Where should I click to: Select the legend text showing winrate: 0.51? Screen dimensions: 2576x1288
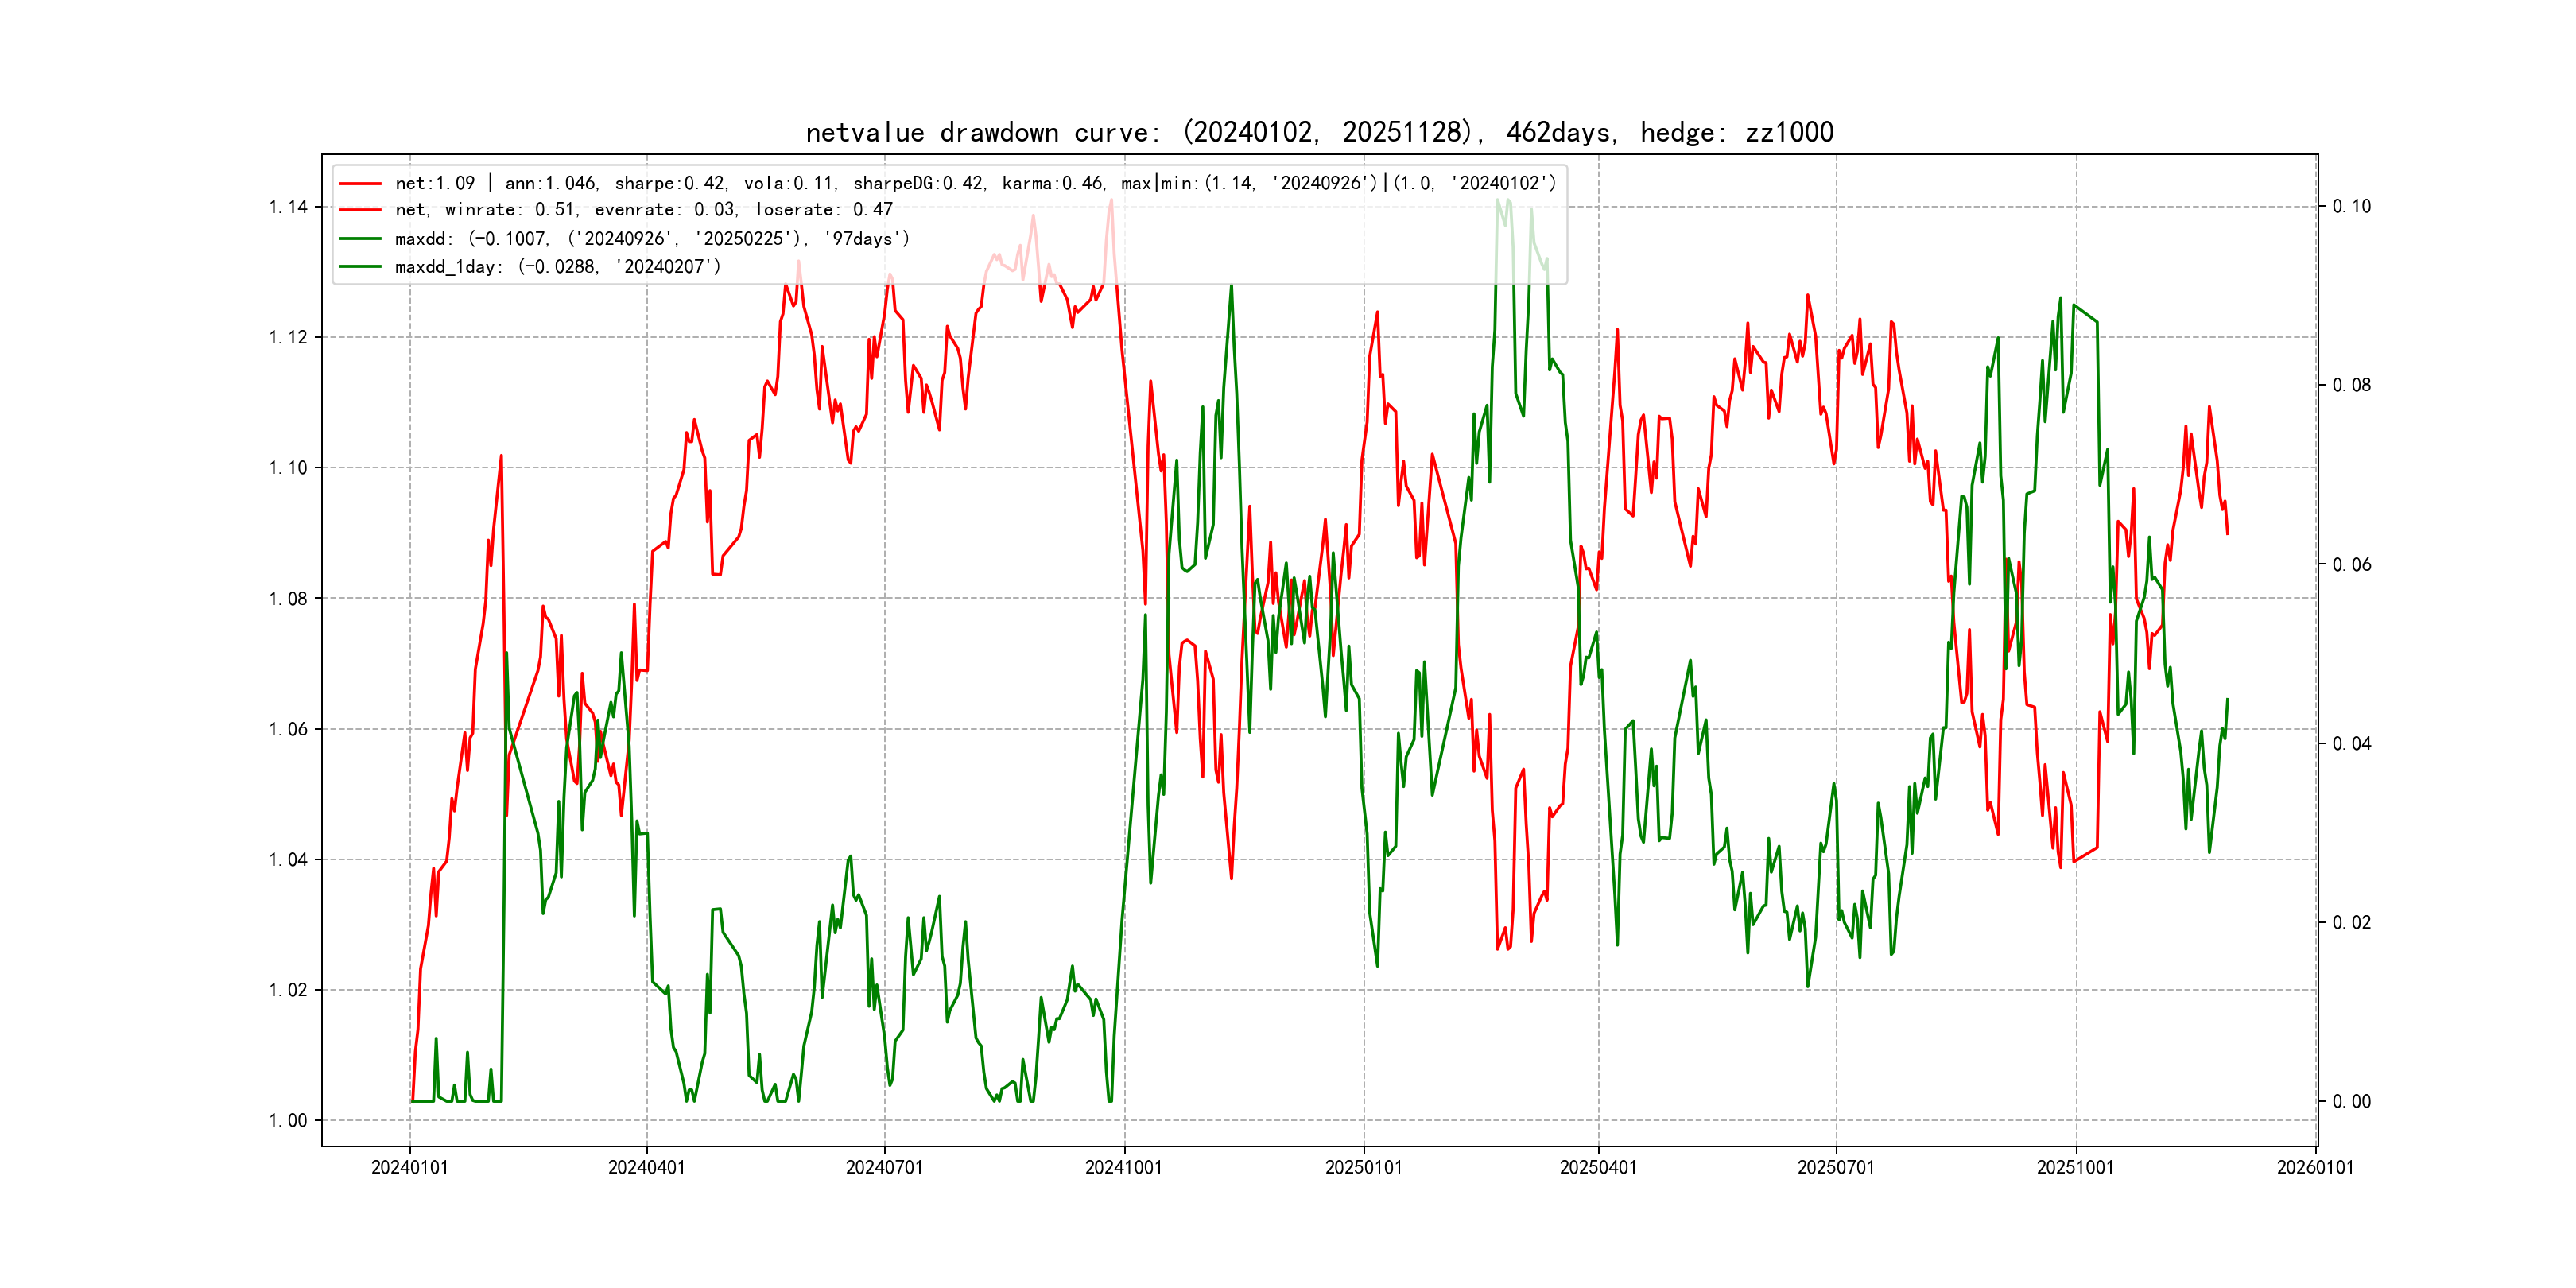coord(643,210)
